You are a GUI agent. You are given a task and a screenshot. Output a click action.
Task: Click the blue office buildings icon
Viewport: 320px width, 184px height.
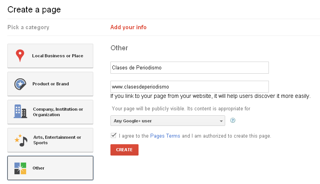(x=20, y=111)
